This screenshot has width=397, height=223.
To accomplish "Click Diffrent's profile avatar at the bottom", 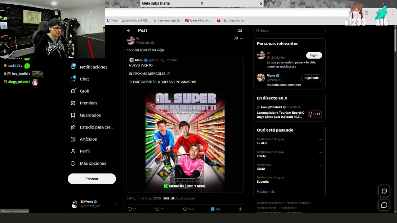I will click(x=74, y=204).
